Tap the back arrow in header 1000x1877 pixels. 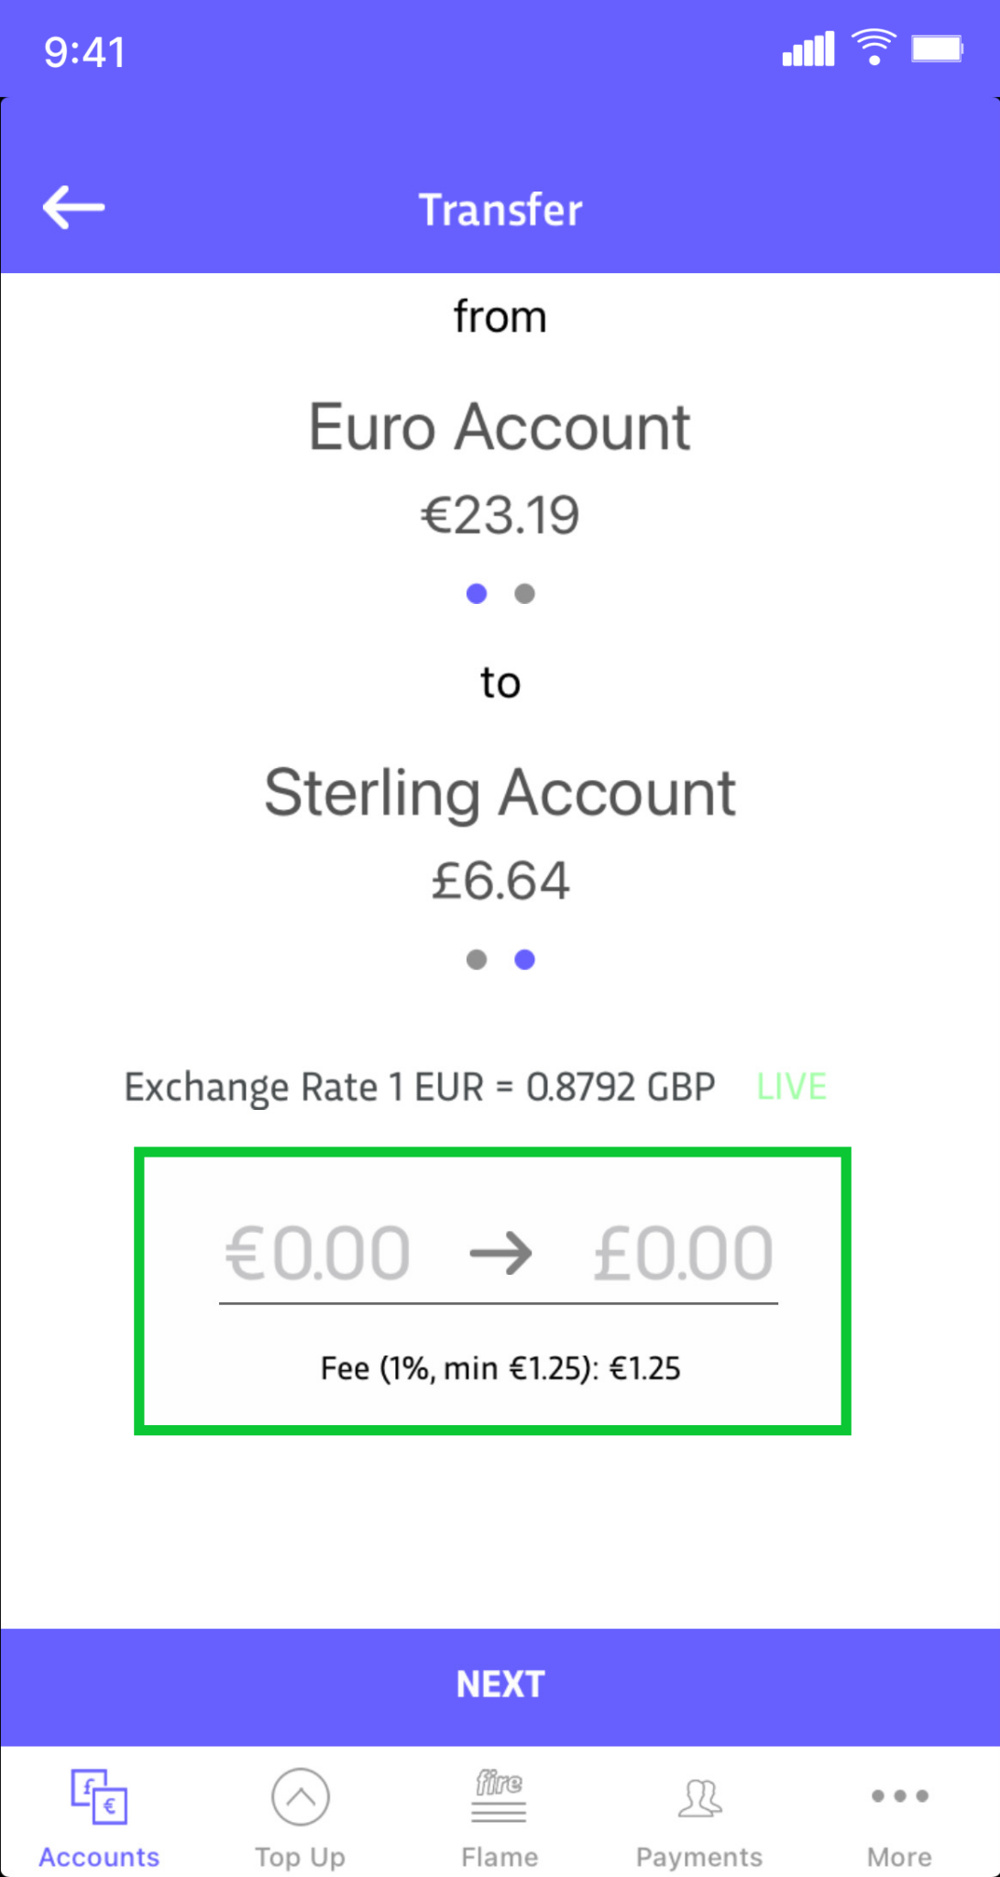point(73,207)
